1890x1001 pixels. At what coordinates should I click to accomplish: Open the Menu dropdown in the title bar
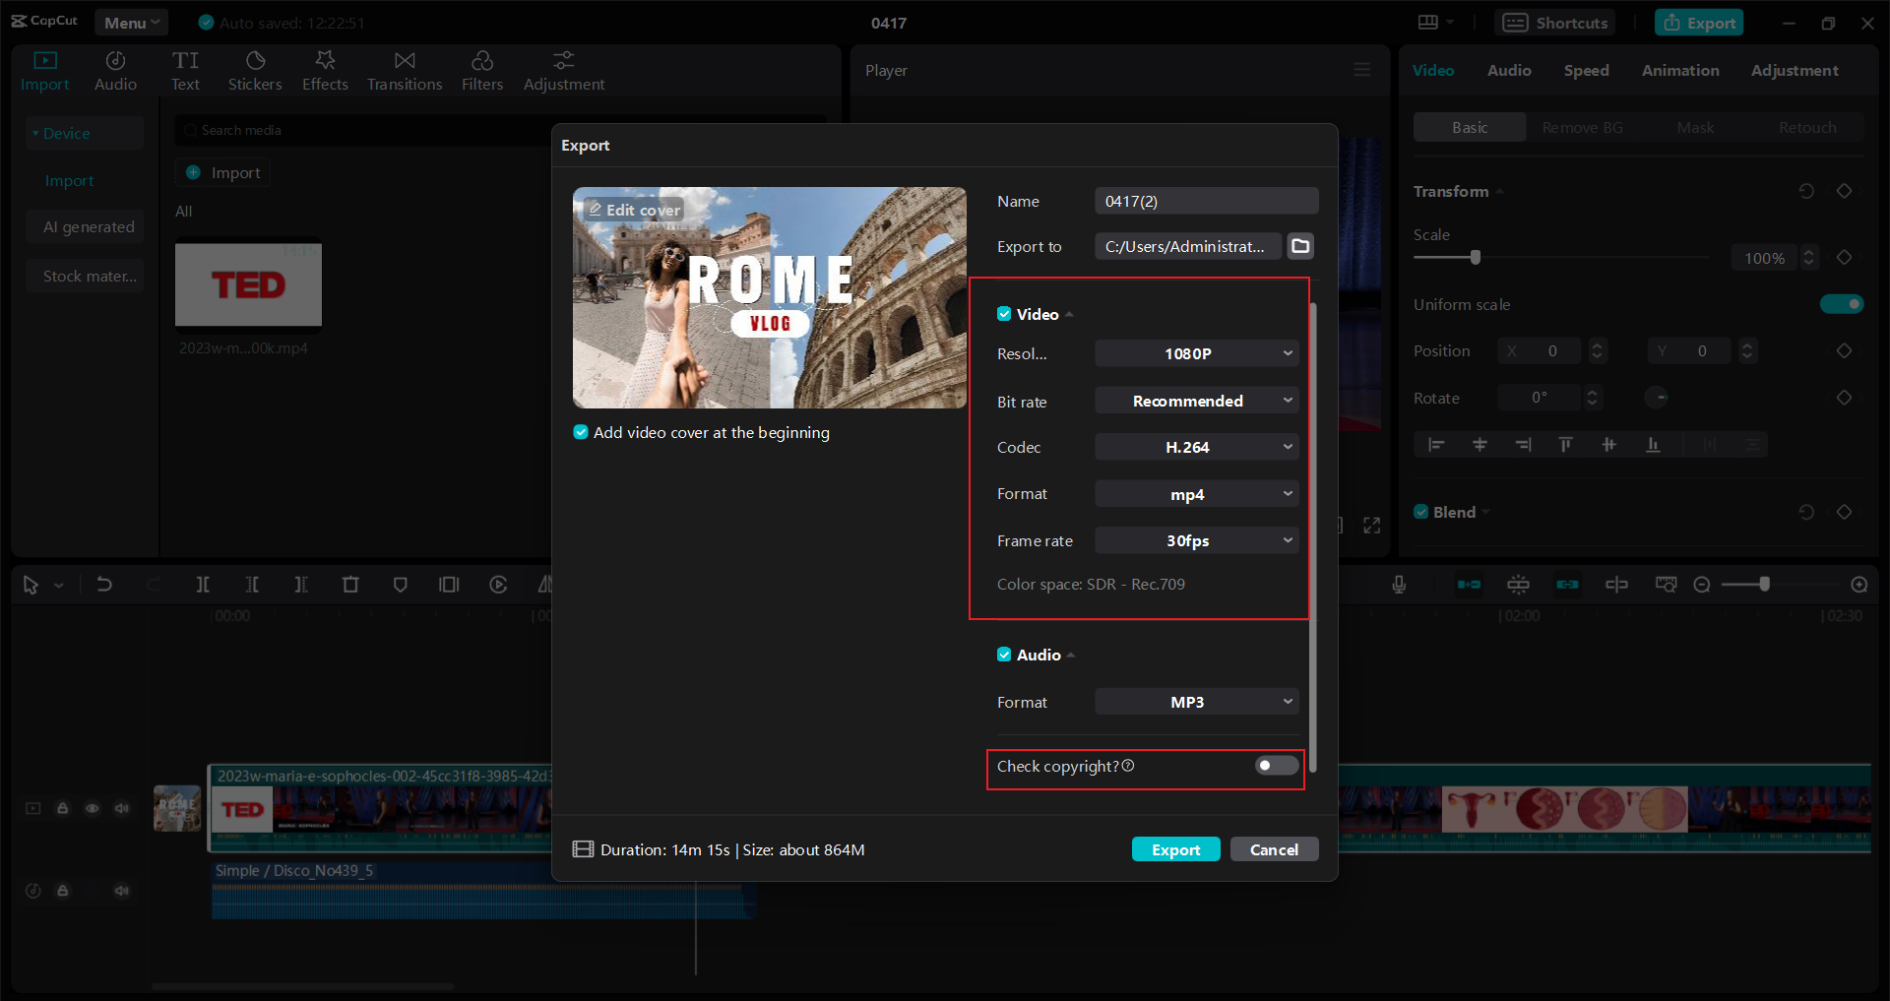(x=131, y=21)
